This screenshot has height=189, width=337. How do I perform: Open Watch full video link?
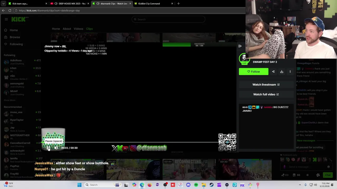[266, 94]
